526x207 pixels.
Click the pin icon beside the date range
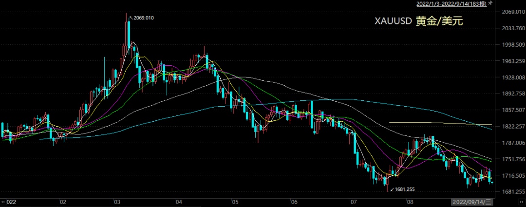492,4
